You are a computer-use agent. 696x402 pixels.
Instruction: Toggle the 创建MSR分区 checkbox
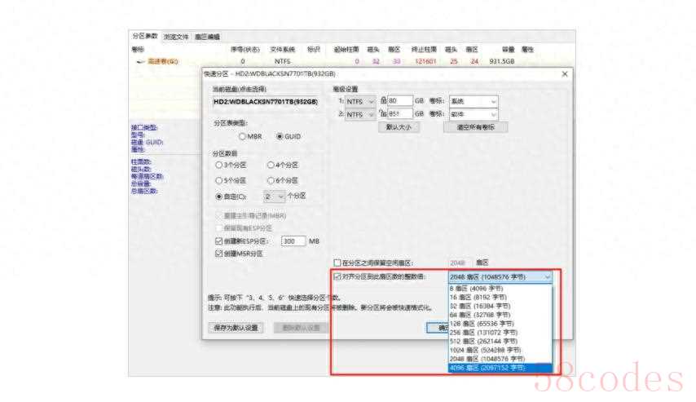coord(218,254)
